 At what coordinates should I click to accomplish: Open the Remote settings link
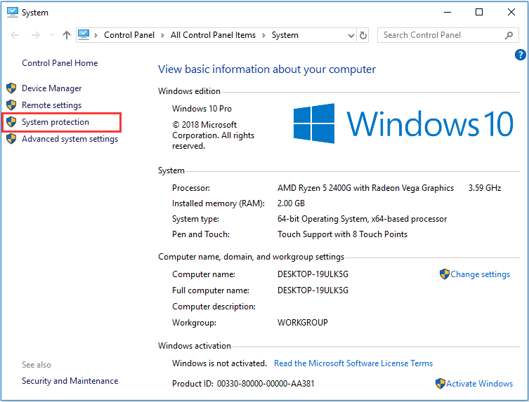[x=51, y=105]
